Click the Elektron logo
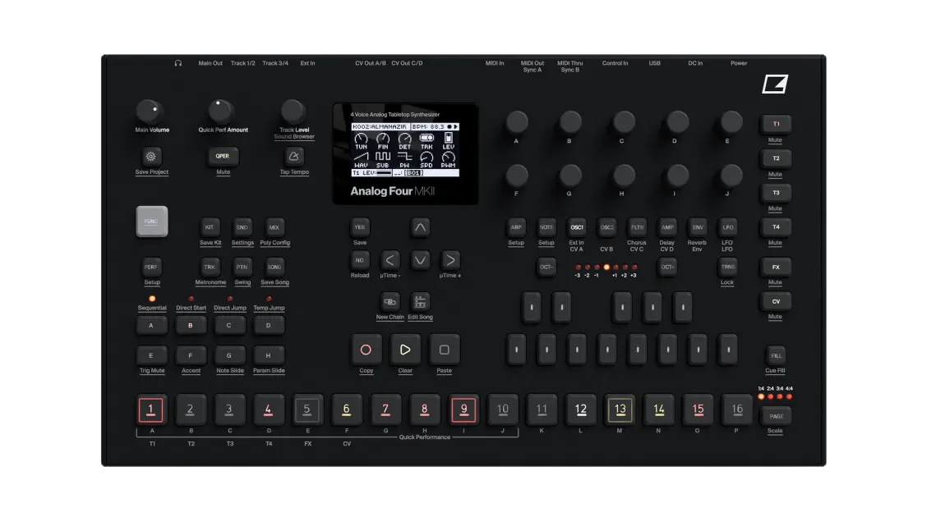Viewport: 927px width, 521px height. [x=775, y=84]
